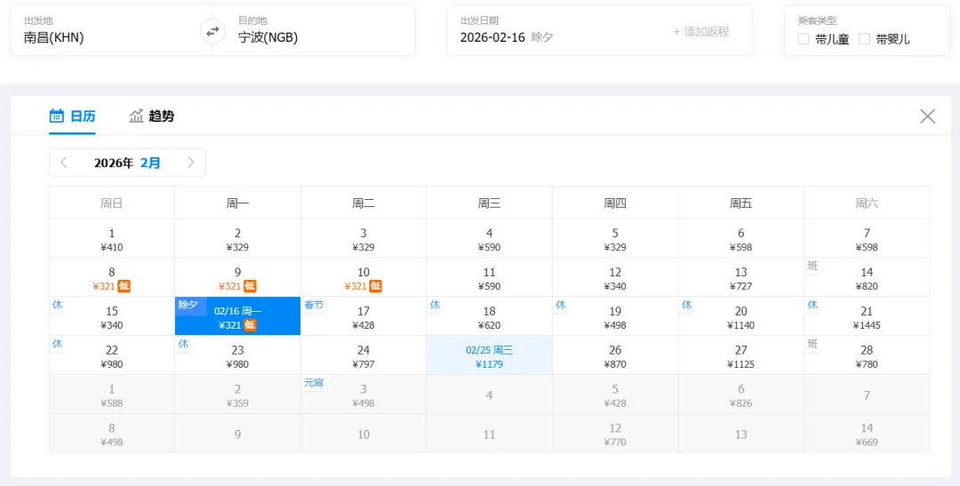Click the trend chart icon beside 趋势
The width and height of the screenshot is (960, 486).
click(136, 116)
